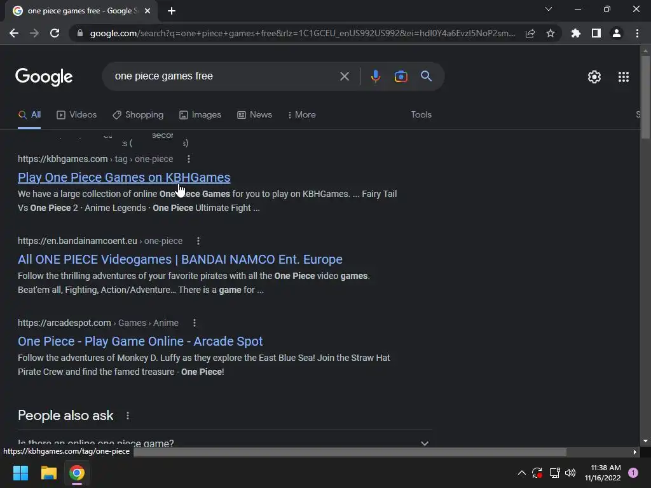The image size is (651, 488).
Task: Click the kbhgames.com URL breadcrumb
Action: [95, 159]
